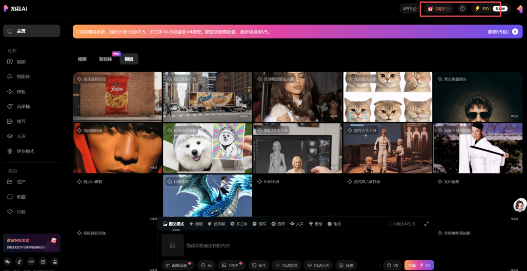Select 首尾帧 tab in creation panel
Image resolution: width=527 pixels, height=271 pixels.
pyautogui.click(x=217, y=224)
